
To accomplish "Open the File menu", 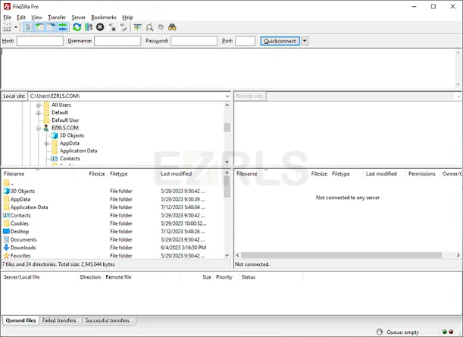I will (7, 17).
